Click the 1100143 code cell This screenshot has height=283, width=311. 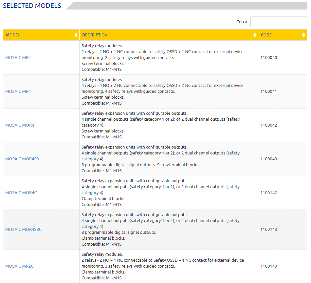tap(268, 230)
